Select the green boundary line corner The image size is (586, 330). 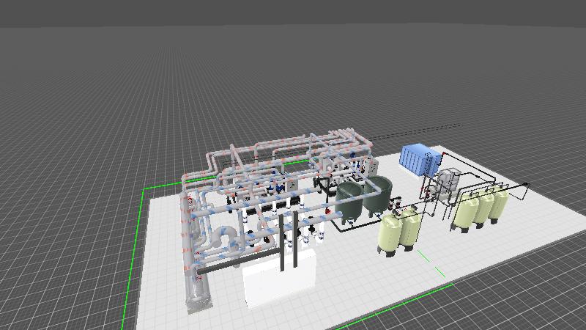145,189
